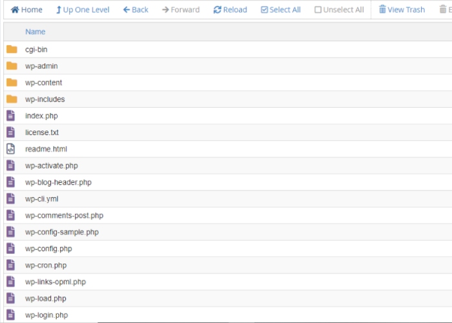Click the wp-blog-header.php file icon

[x=11, y=182]
